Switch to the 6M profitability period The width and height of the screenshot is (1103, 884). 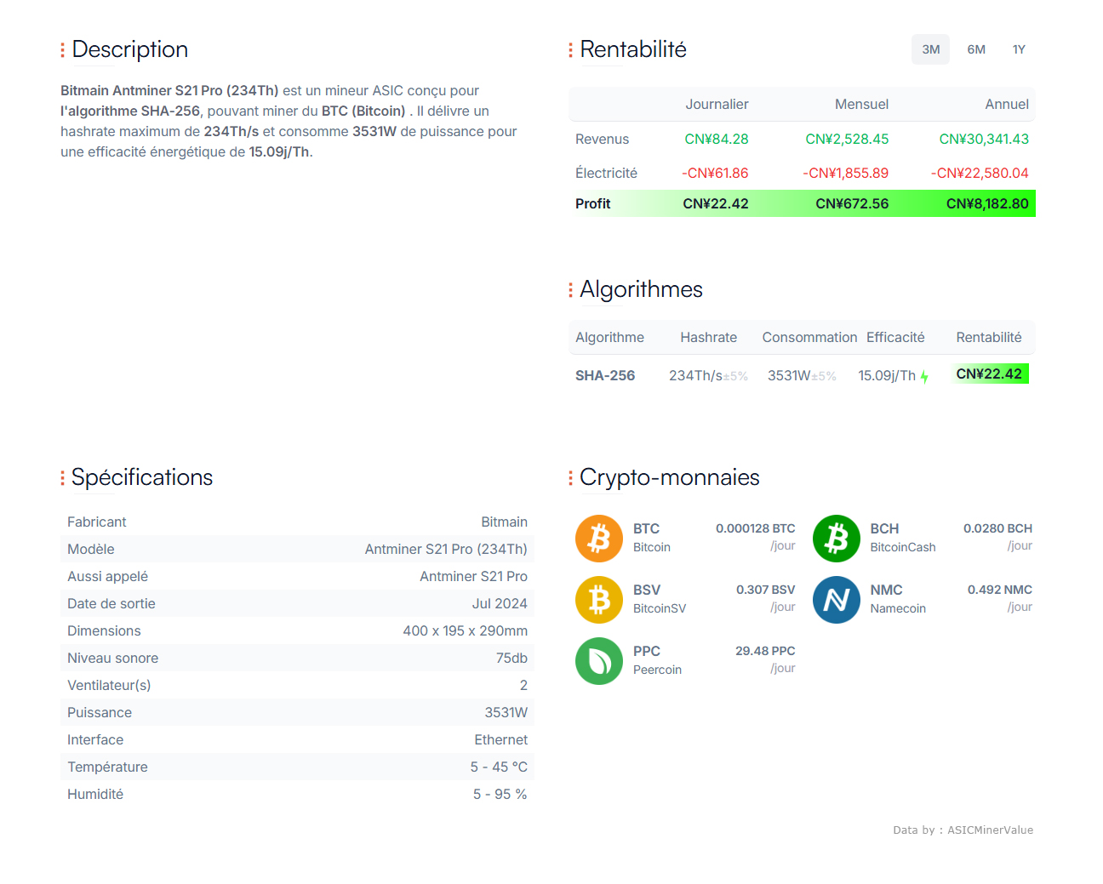click(976, 49)
